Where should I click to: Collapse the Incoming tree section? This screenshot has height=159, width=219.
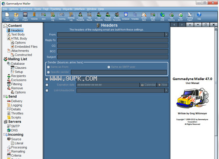14,135
